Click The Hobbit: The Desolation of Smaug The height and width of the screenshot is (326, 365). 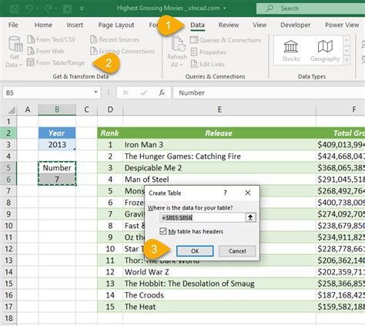click(x=219, y=284)
